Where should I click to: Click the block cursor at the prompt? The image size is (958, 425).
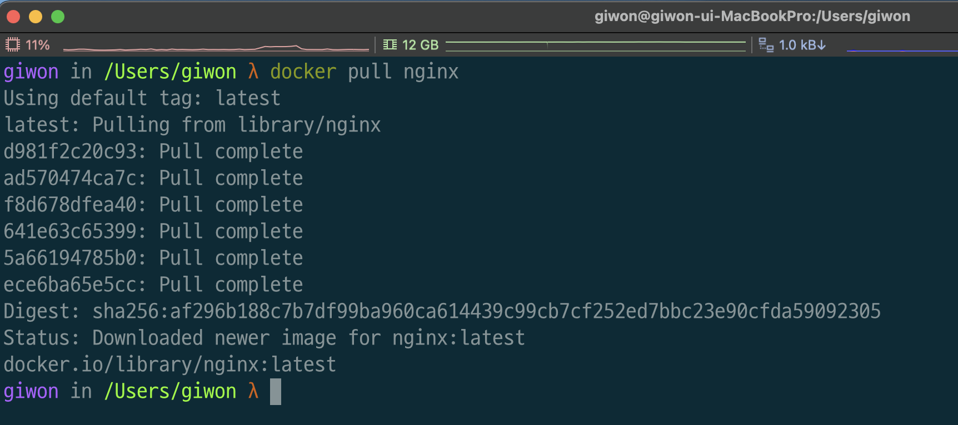click(x=276, y=391)
